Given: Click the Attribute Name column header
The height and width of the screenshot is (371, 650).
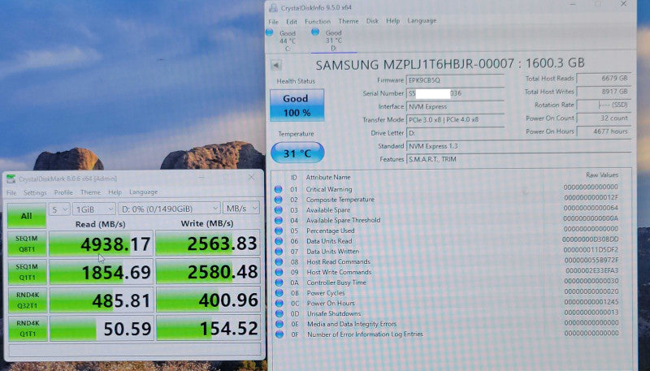Looking at the screenshot, I should pyautogui.click(x=328, y=177).
